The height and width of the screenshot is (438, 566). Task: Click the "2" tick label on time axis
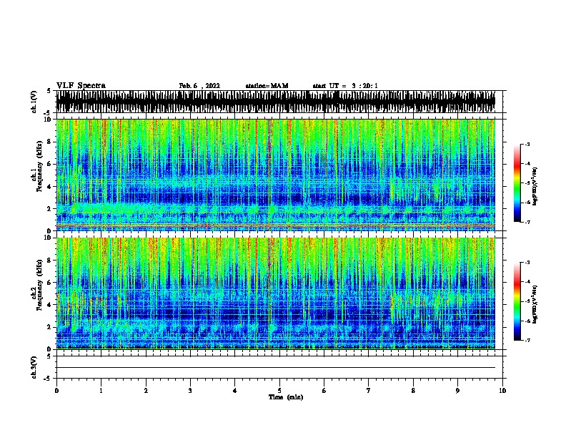tap(146, 391)
